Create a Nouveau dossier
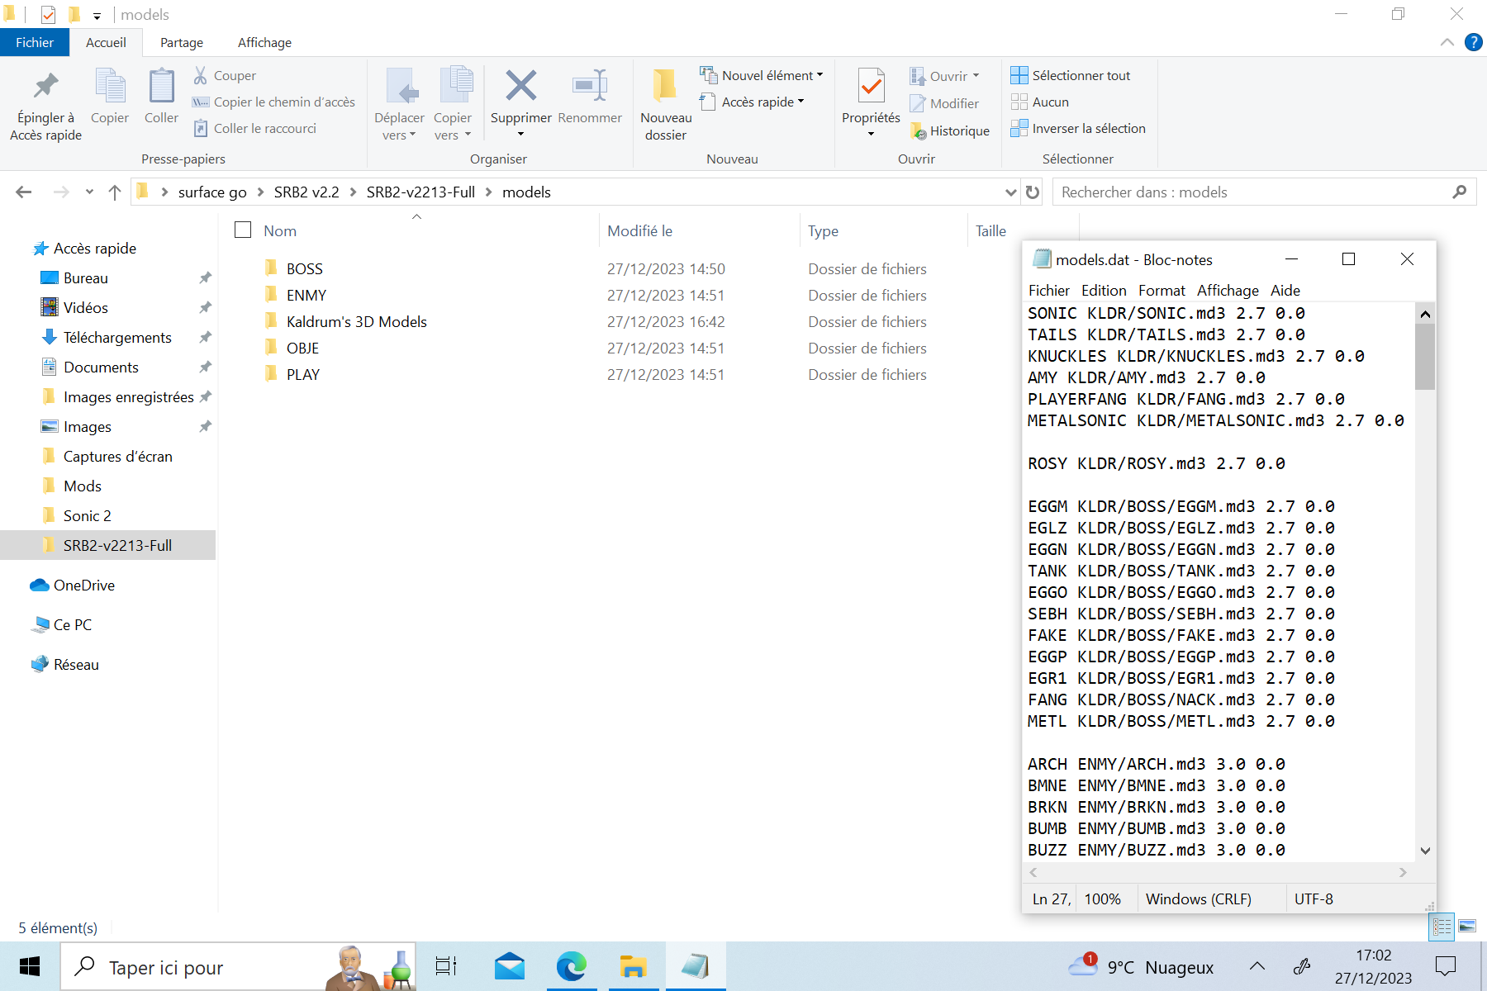This screenshot has height=991, width=1487. click(x=666, y=106)
